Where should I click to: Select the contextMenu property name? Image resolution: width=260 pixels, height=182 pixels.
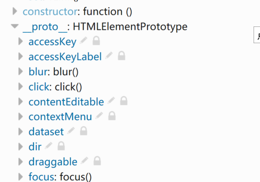(x=60, y=117)
